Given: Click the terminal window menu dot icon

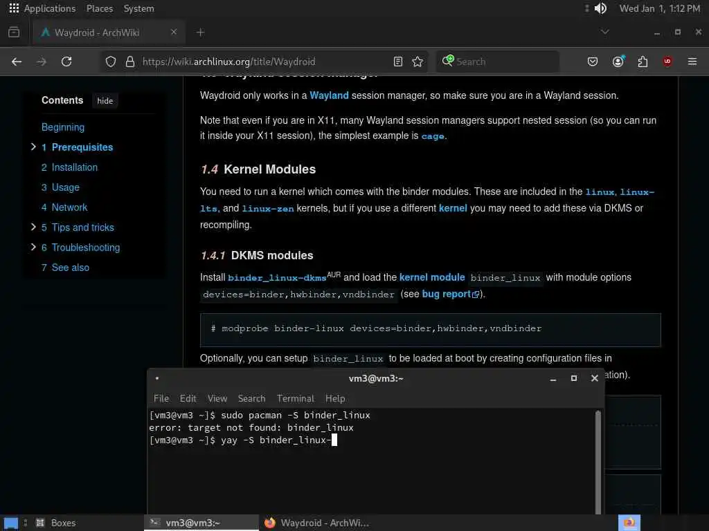Looking at the screenshot, I should pos(157,378).
